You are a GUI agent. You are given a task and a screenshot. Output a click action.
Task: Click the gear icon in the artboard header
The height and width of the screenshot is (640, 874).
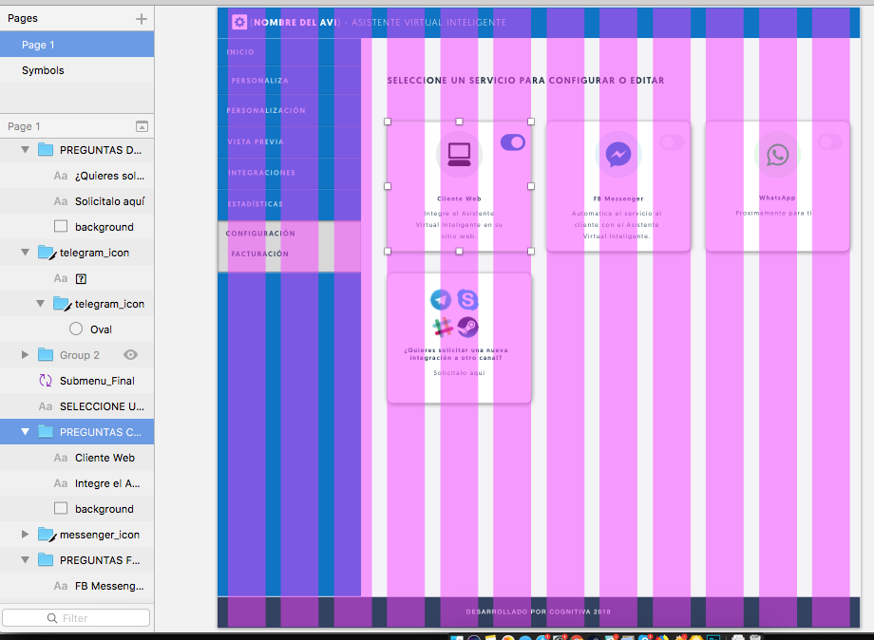(239, 22)
